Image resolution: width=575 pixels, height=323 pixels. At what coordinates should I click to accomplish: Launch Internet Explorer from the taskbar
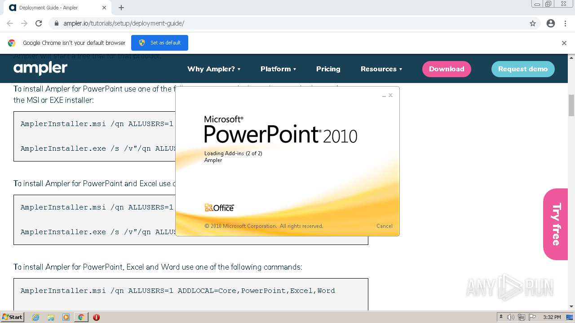[36, 317]
